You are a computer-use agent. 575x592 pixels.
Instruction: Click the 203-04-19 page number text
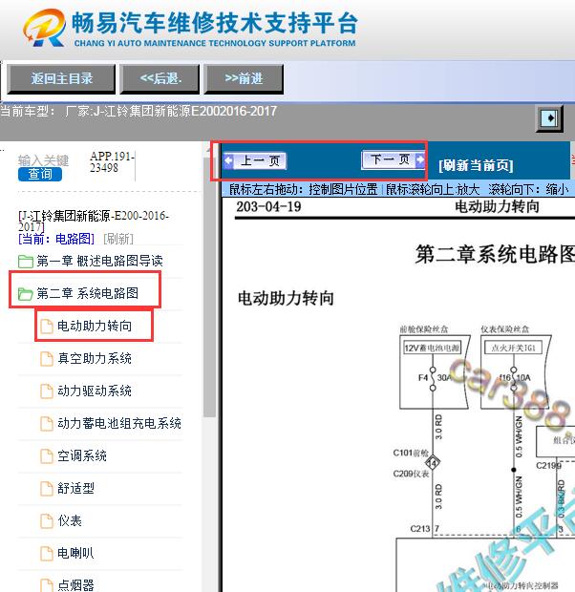coord(268,207)
